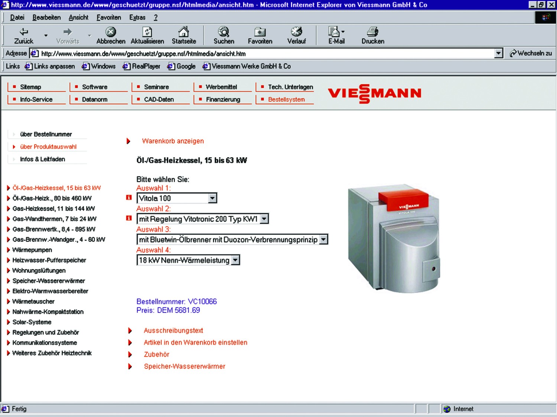557x417 pixels.
Task: Open the Extras menu
Action: coord(137,17)
